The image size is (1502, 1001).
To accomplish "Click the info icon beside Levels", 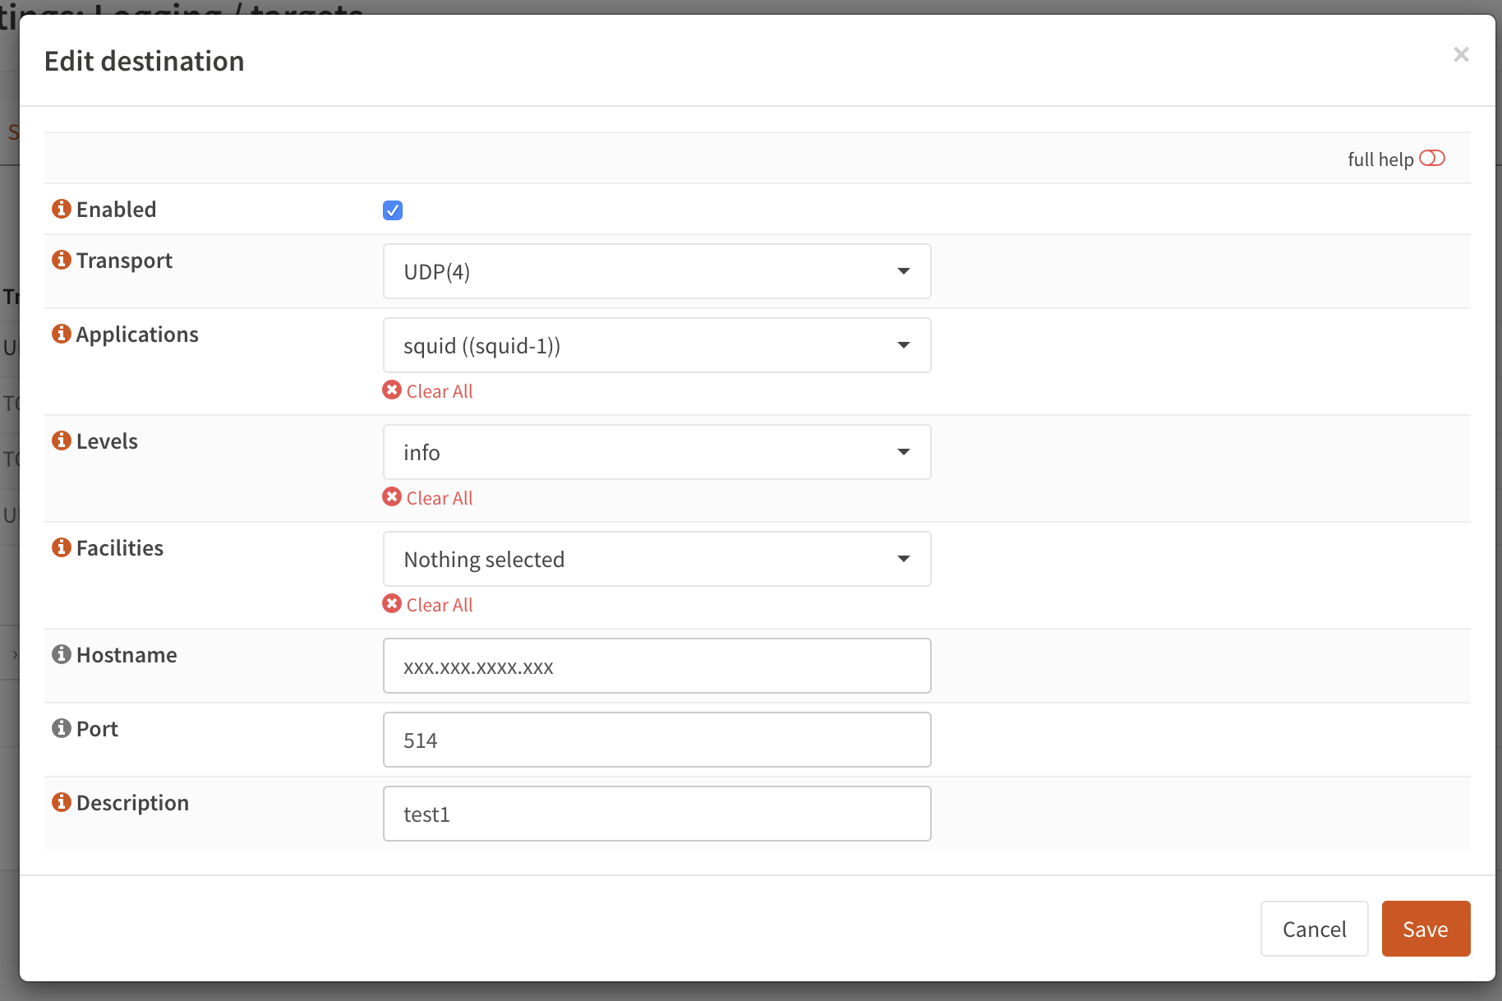I will coord(62,441).
